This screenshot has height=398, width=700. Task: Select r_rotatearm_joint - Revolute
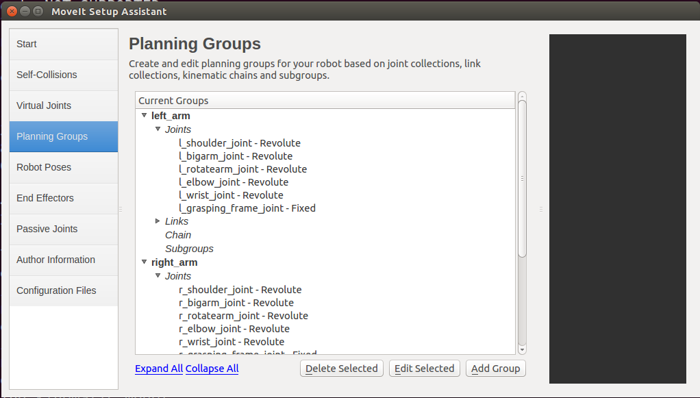[x=243, y=316]
